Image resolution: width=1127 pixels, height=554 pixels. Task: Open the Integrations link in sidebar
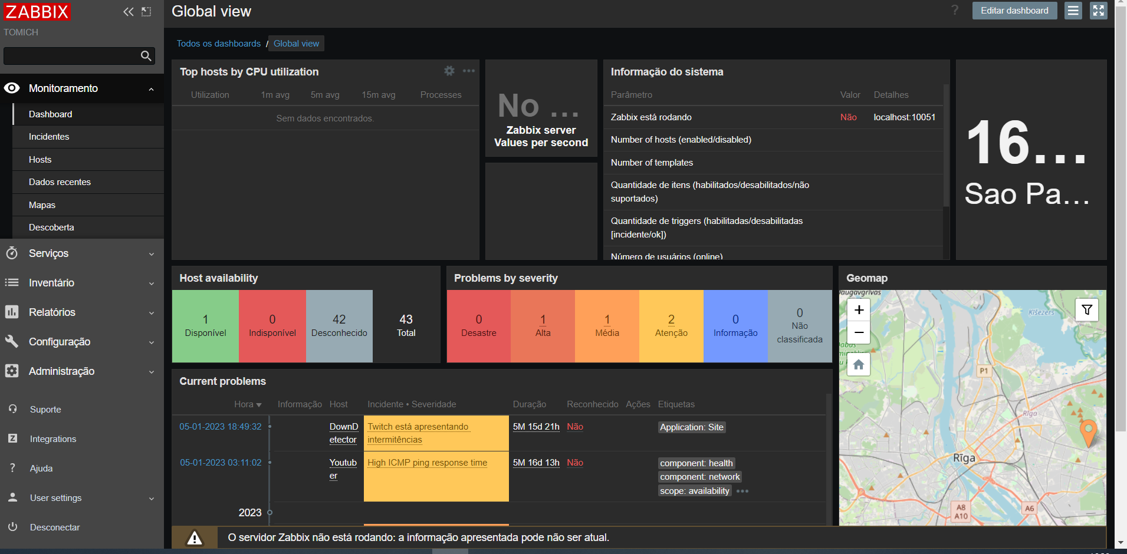click(53, 439)
